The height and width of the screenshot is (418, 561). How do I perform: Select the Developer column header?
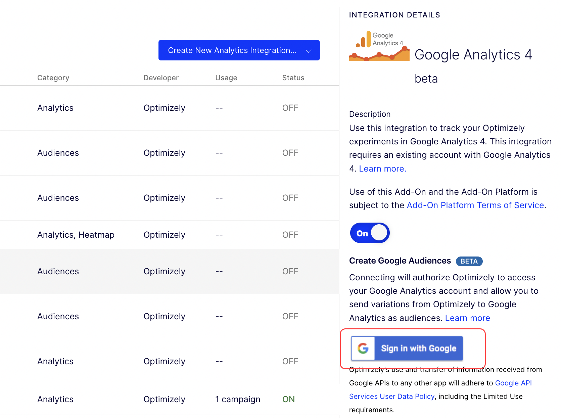(161, 78)
